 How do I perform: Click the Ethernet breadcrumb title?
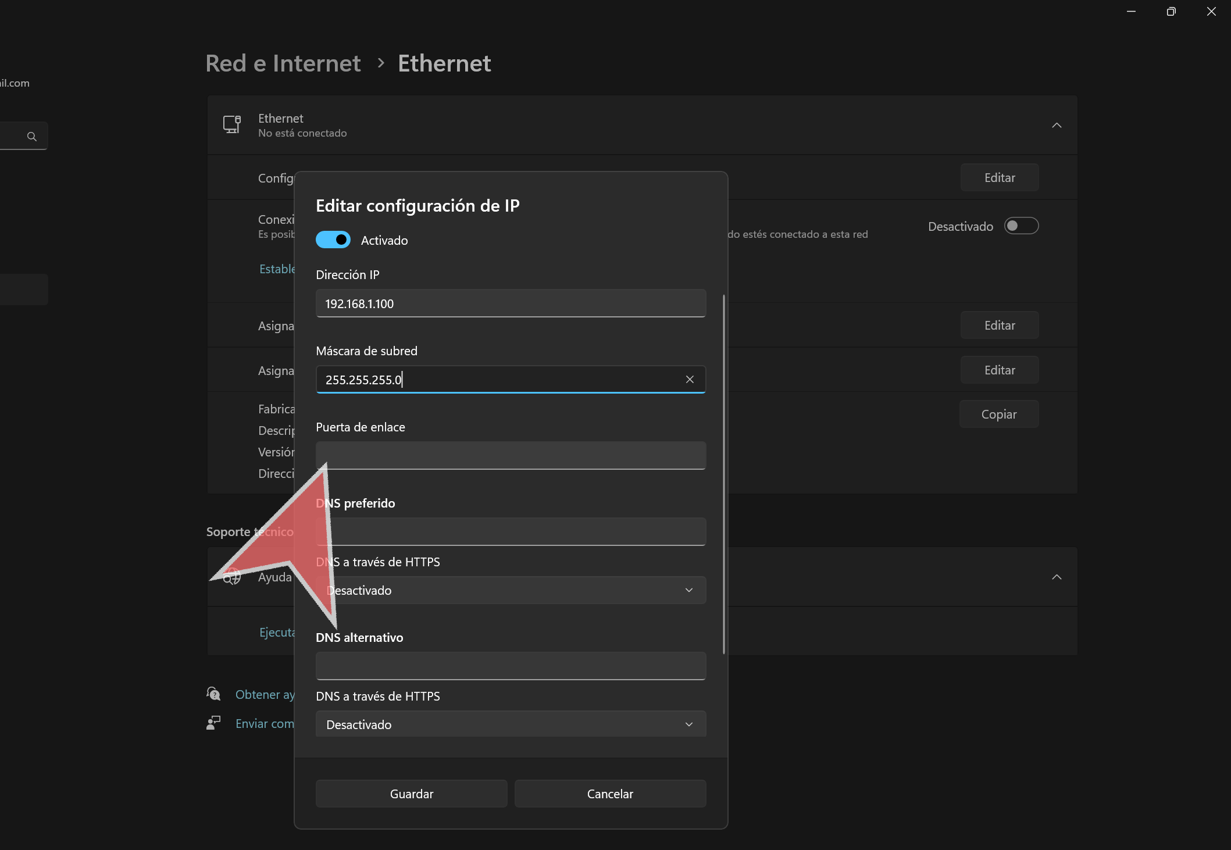(x=444, y=63)
